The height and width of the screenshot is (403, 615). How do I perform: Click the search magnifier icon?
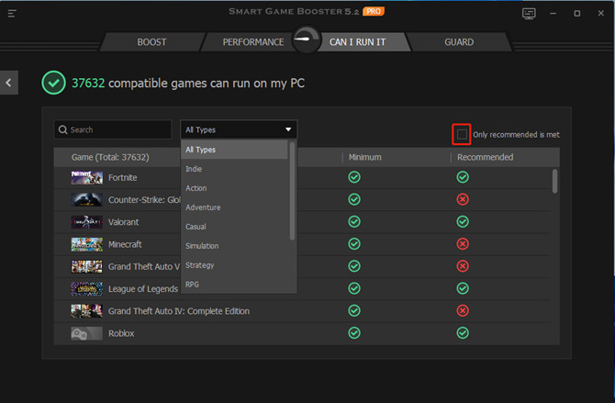coord(62,129)
